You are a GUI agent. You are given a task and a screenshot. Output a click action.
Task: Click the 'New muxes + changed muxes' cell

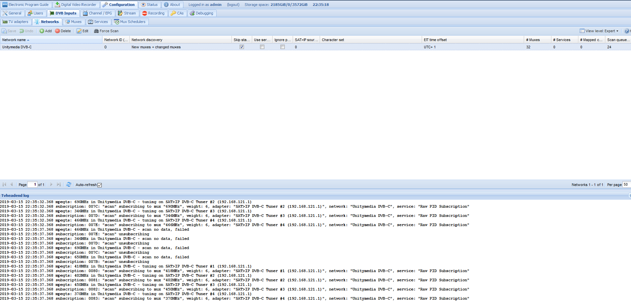180,47
